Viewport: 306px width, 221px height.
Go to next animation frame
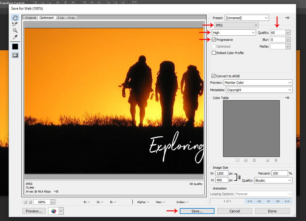tap(278, 201)
